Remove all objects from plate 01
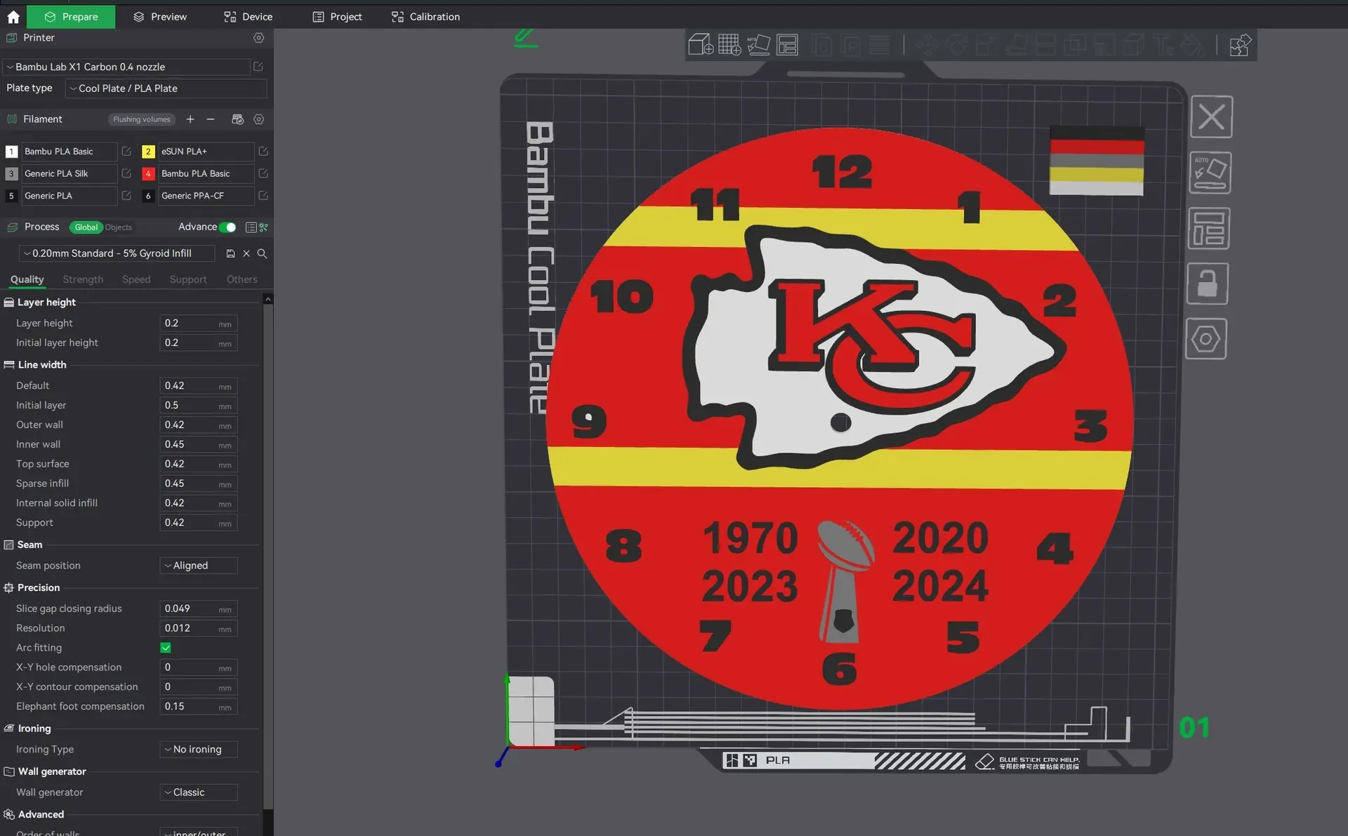Viewport: 1348px width, 836px height. (1212, 117)
